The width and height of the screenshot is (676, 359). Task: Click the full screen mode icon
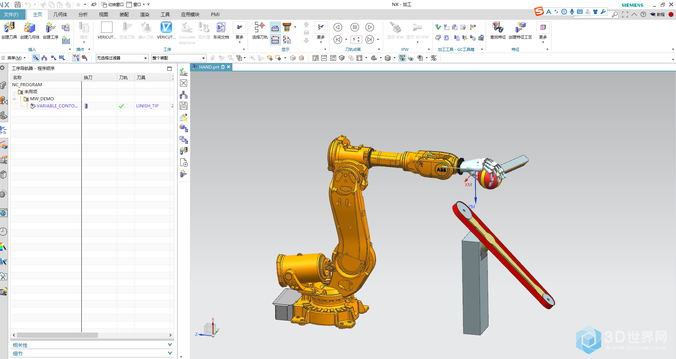[625, 14]
